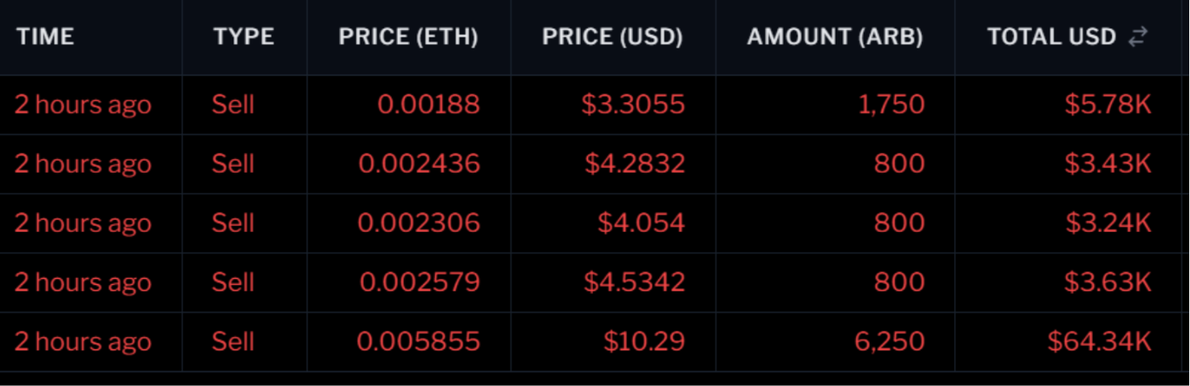Click the PRICE (ETH) column header
1190x386 pixels.
coord(408,37)
